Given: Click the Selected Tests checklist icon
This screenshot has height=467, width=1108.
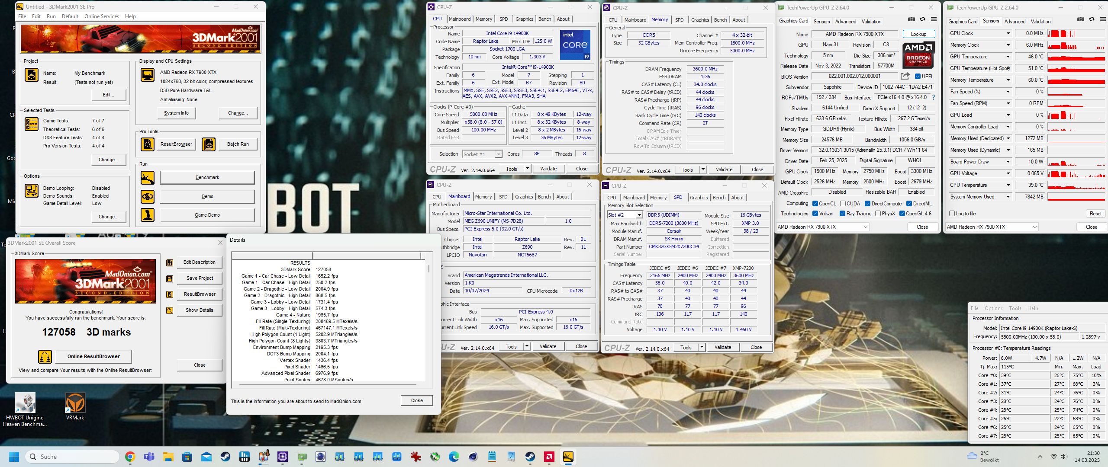Looking at the screenshot, I should point(32,124).
